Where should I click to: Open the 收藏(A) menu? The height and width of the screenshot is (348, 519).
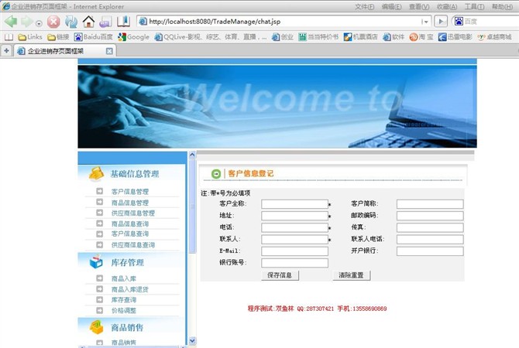point(447,7)
